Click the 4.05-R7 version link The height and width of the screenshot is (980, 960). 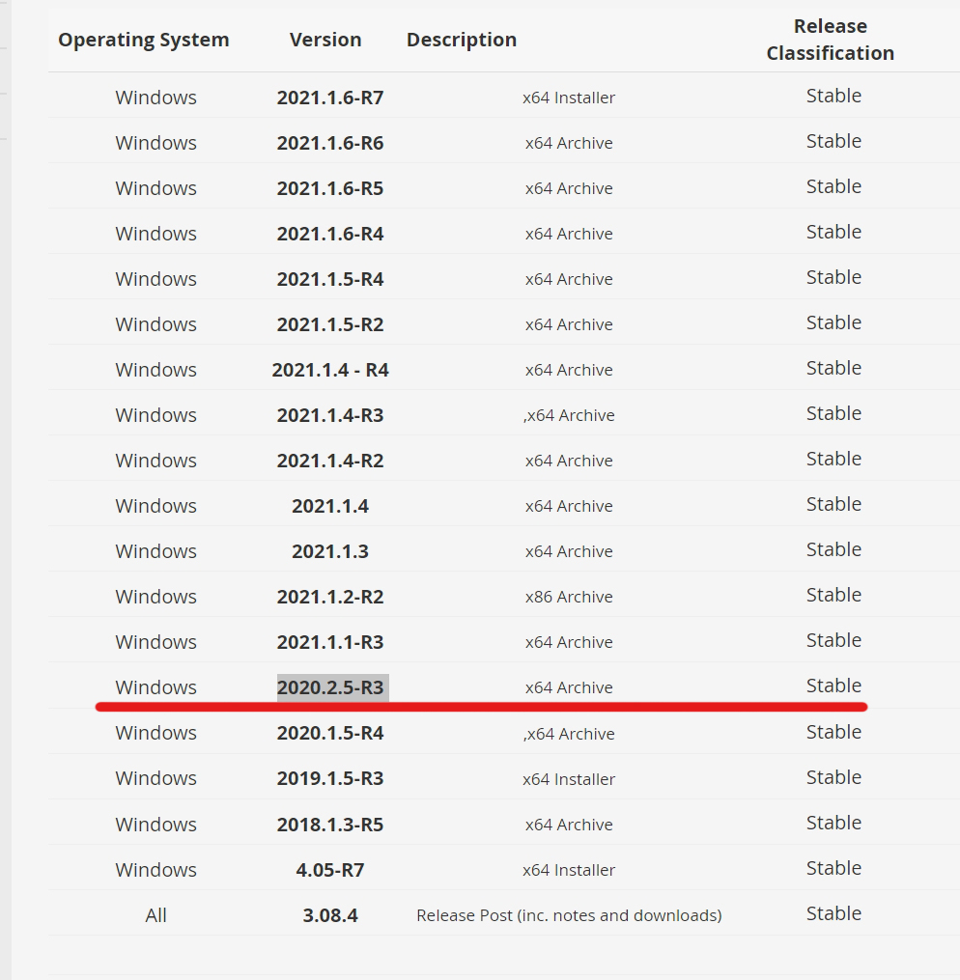click(x=329, y=870)
